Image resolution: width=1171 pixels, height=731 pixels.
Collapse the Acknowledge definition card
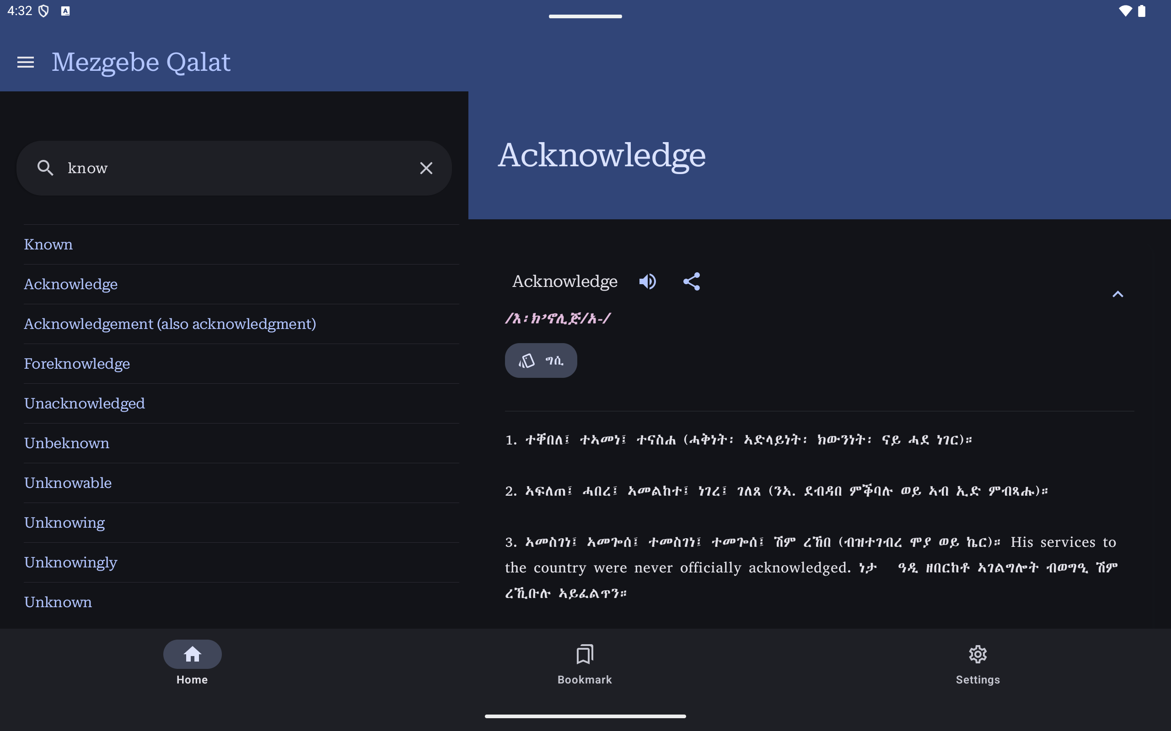1118,294
